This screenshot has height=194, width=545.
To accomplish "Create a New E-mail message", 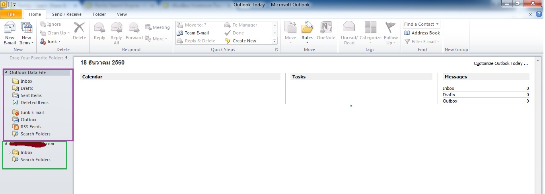I will pos(10,34).
